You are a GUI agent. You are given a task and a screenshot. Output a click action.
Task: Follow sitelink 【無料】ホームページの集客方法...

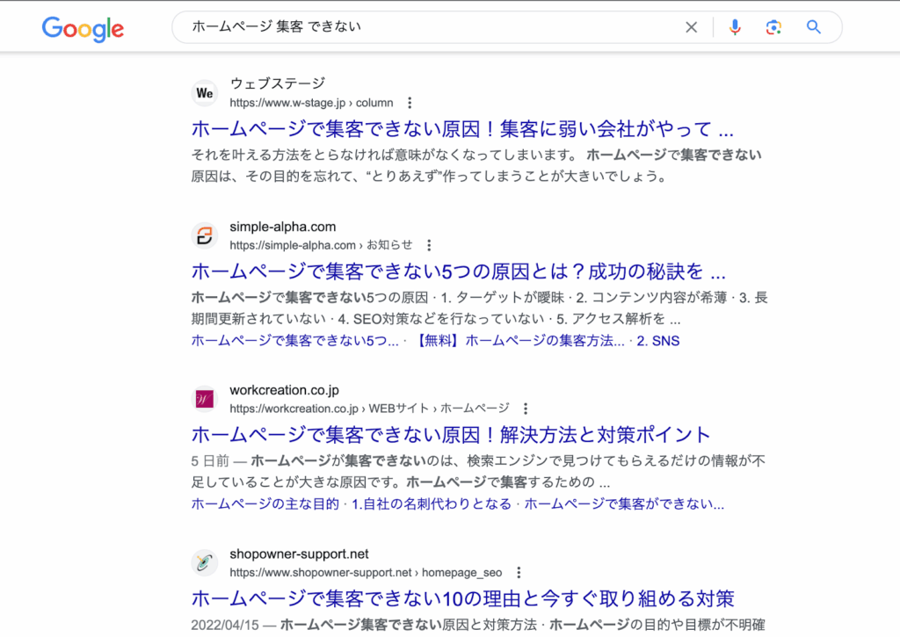(519, 341)
